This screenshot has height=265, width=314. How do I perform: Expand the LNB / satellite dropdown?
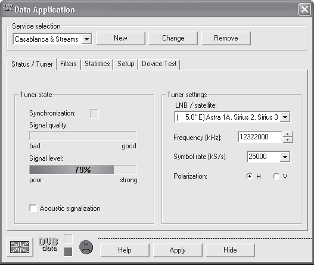tap(285, 117)
